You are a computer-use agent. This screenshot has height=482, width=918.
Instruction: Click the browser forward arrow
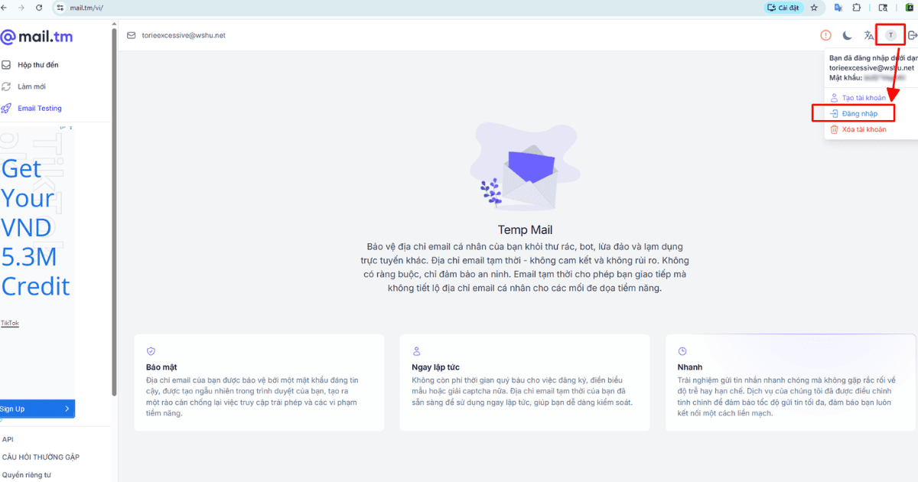coord(23,8)
